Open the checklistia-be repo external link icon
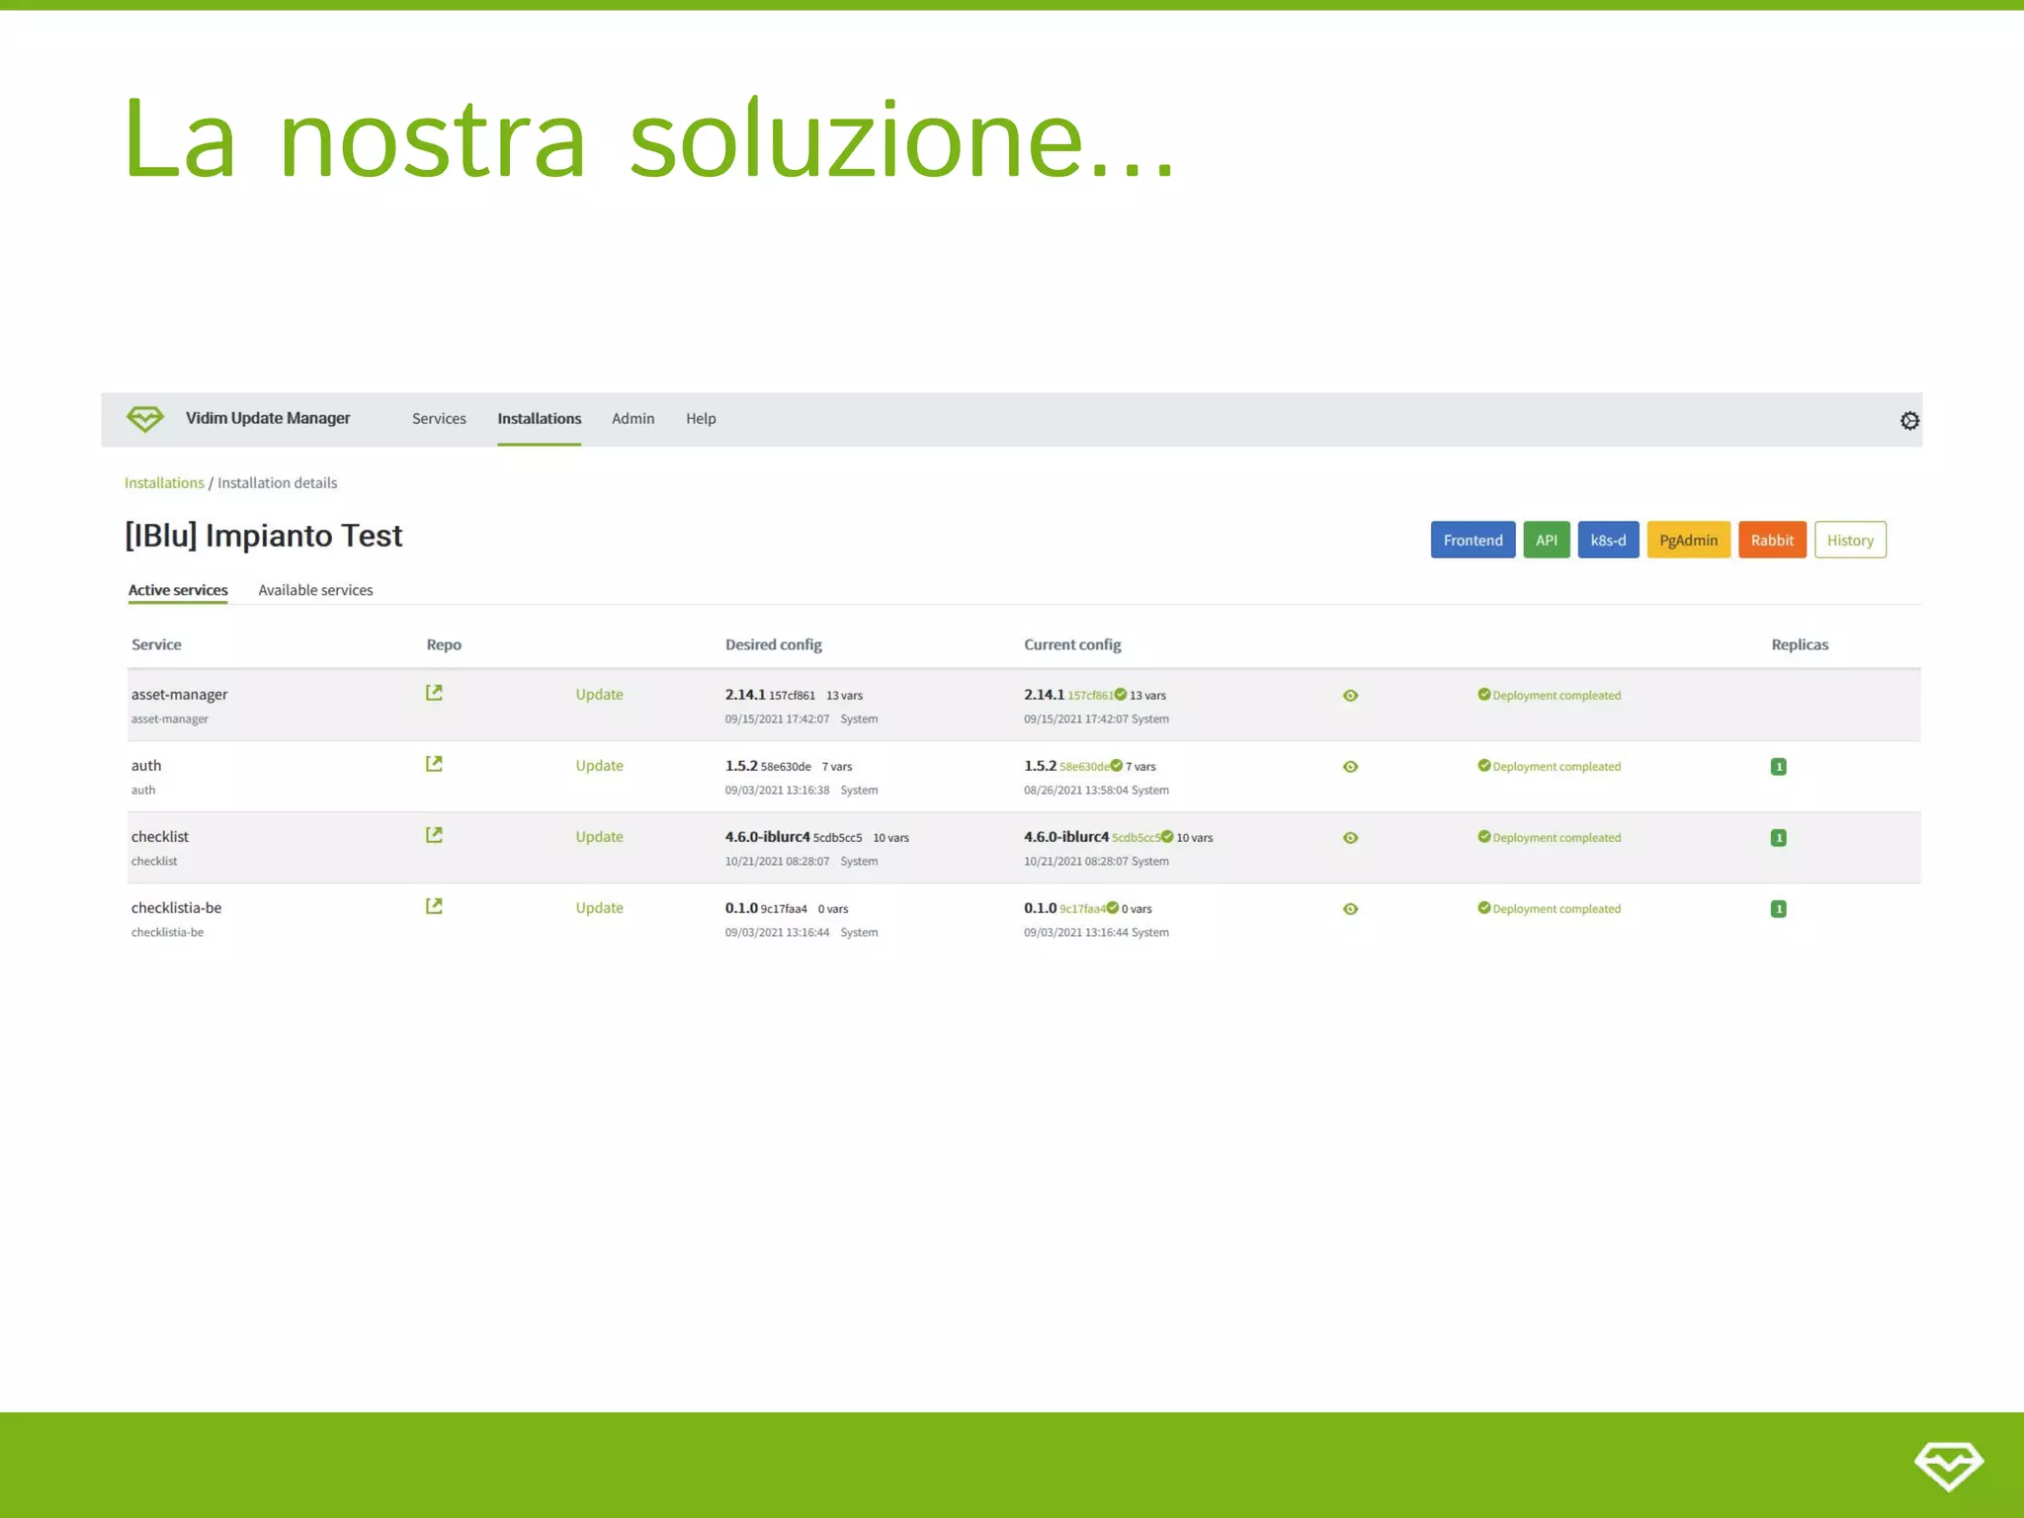Viewport: 2024px width, 1518px height. click(x=434, y=906)
